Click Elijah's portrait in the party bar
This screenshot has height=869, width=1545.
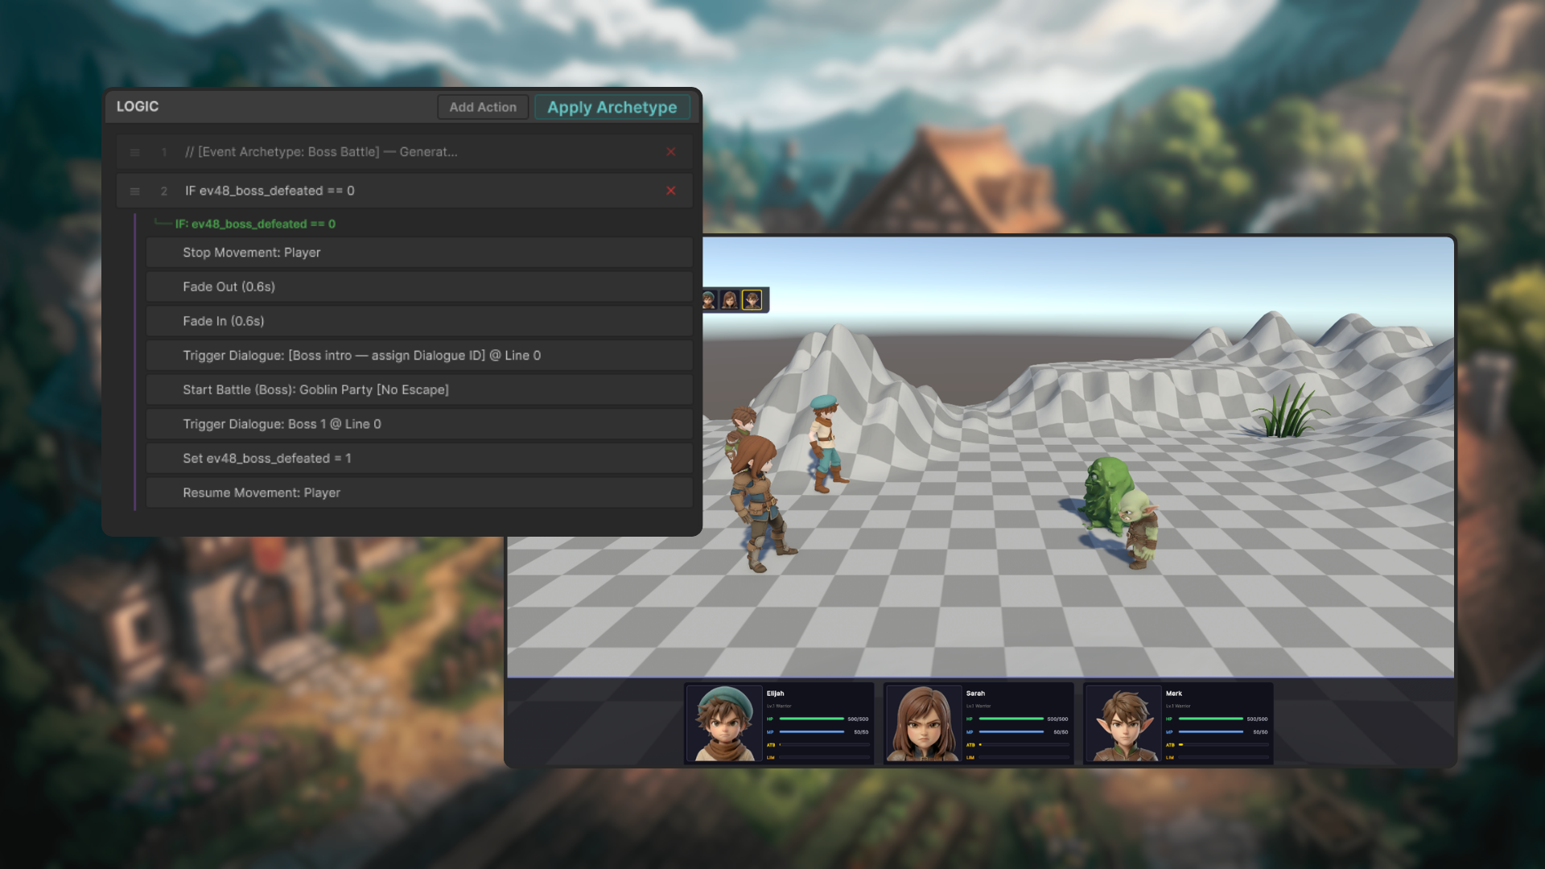coord(724,723)
